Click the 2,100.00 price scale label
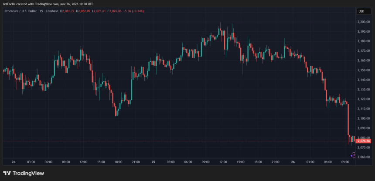 [363, 118]
